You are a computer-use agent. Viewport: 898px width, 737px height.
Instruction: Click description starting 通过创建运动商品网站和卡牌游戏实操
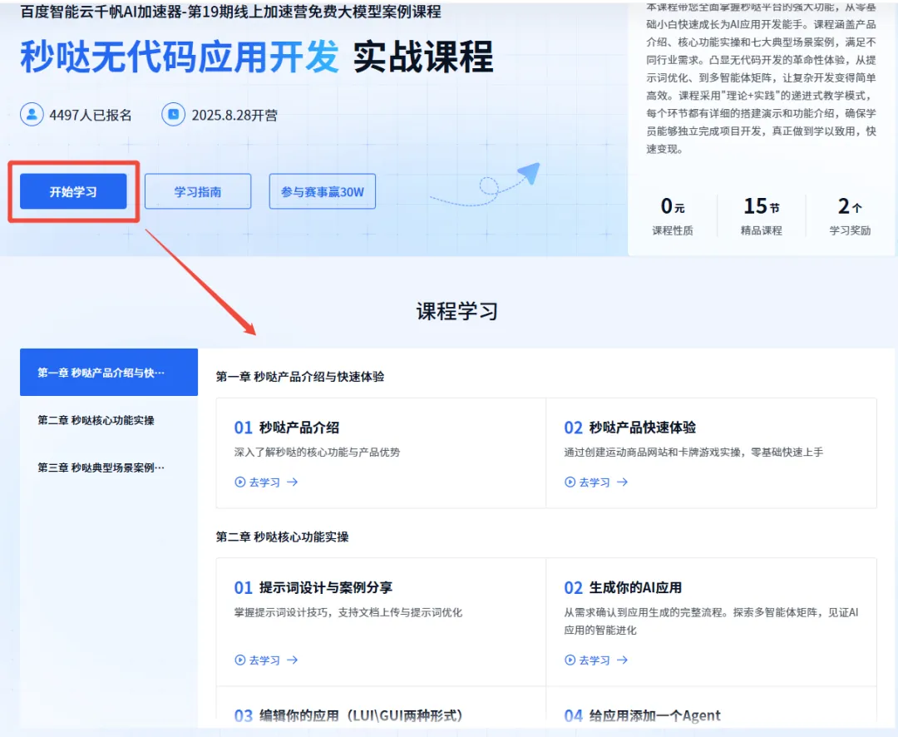point(693,453)
